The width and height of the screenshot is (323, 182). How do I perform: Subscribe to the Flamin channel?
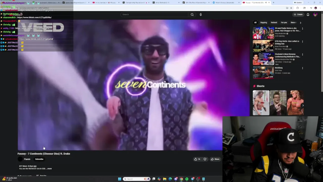tap(39, 159)
